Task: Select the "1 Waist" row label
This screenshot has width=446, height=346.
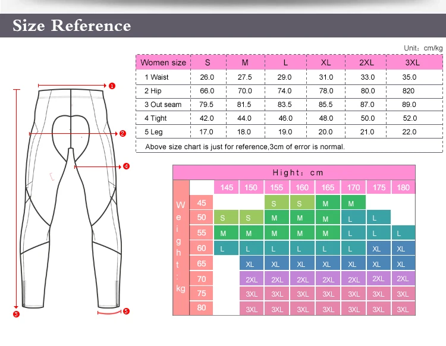Action: click(x=156, y=77)
